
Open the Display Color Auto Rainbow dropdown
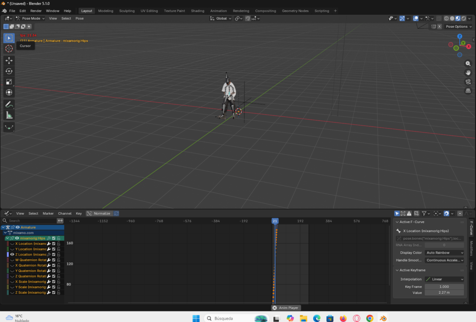pos(444,253)
